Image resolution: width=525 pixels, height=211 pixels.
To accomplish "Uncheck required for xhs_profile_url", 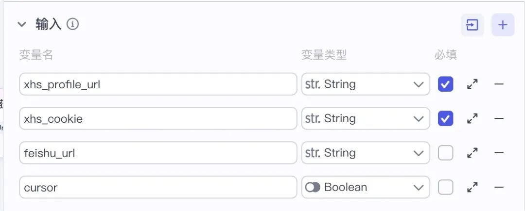I will click(445, 84).
